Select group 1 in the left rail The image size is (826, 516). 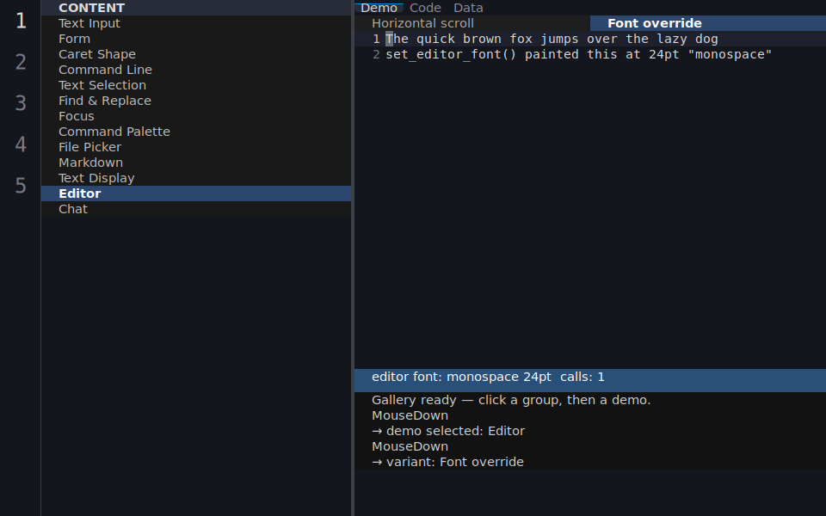[21, 21]
